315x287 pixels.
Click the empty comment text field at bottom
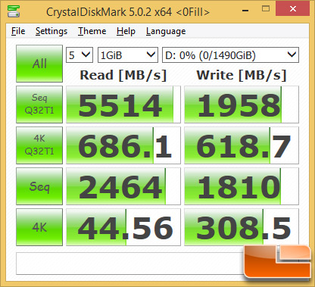pos(130,264)
